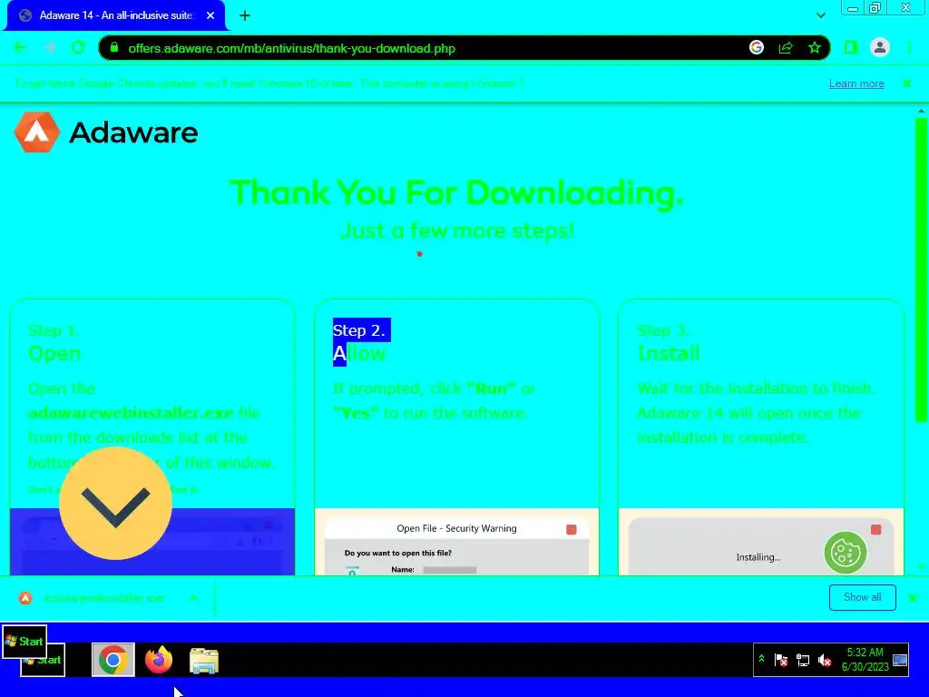
Task: Click the Google icon in address bar
Action: (x=756, y=47)
